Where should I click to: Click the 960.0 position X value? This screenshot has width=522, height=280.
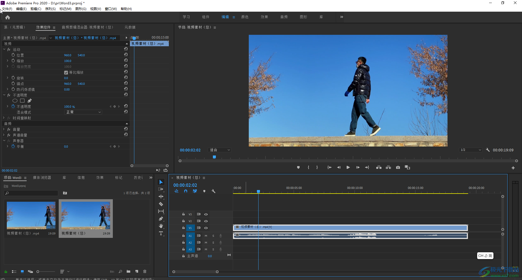68,55
